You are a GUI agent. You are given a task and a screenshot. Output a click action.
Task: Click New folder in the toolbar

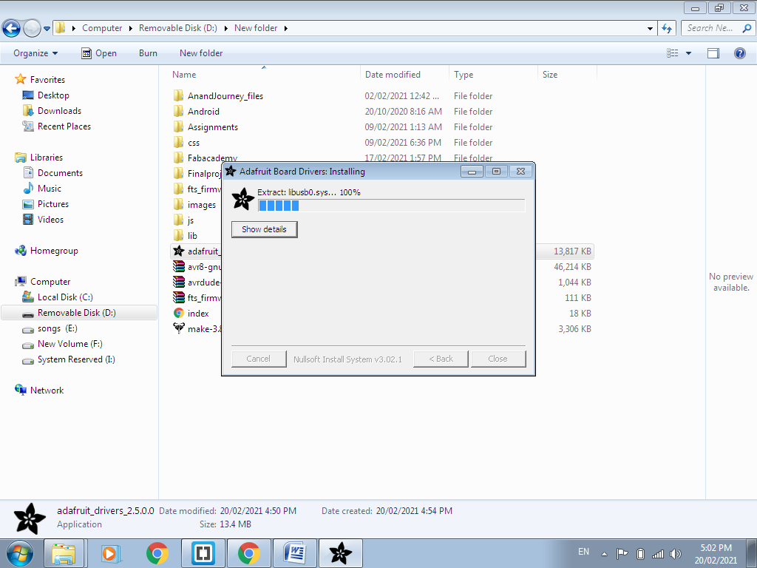point(201,53)
